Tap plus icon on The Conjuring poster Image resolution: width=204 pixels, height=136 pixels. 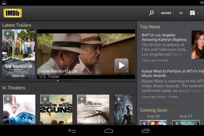[x=81, y=99]
